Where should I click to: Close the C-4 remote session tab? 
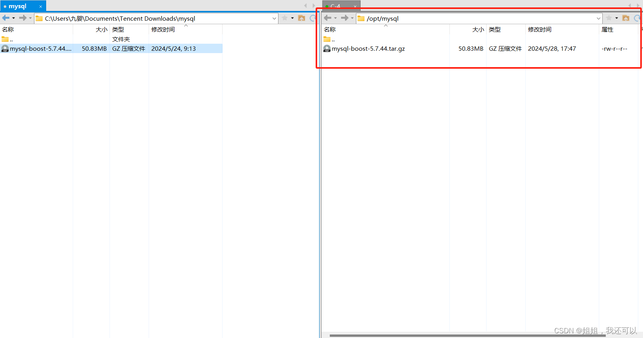[355, 6]
